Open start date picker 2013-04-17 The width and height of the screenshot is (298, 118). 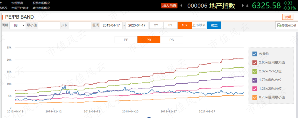pyautogui.click(x=111, y=25)
